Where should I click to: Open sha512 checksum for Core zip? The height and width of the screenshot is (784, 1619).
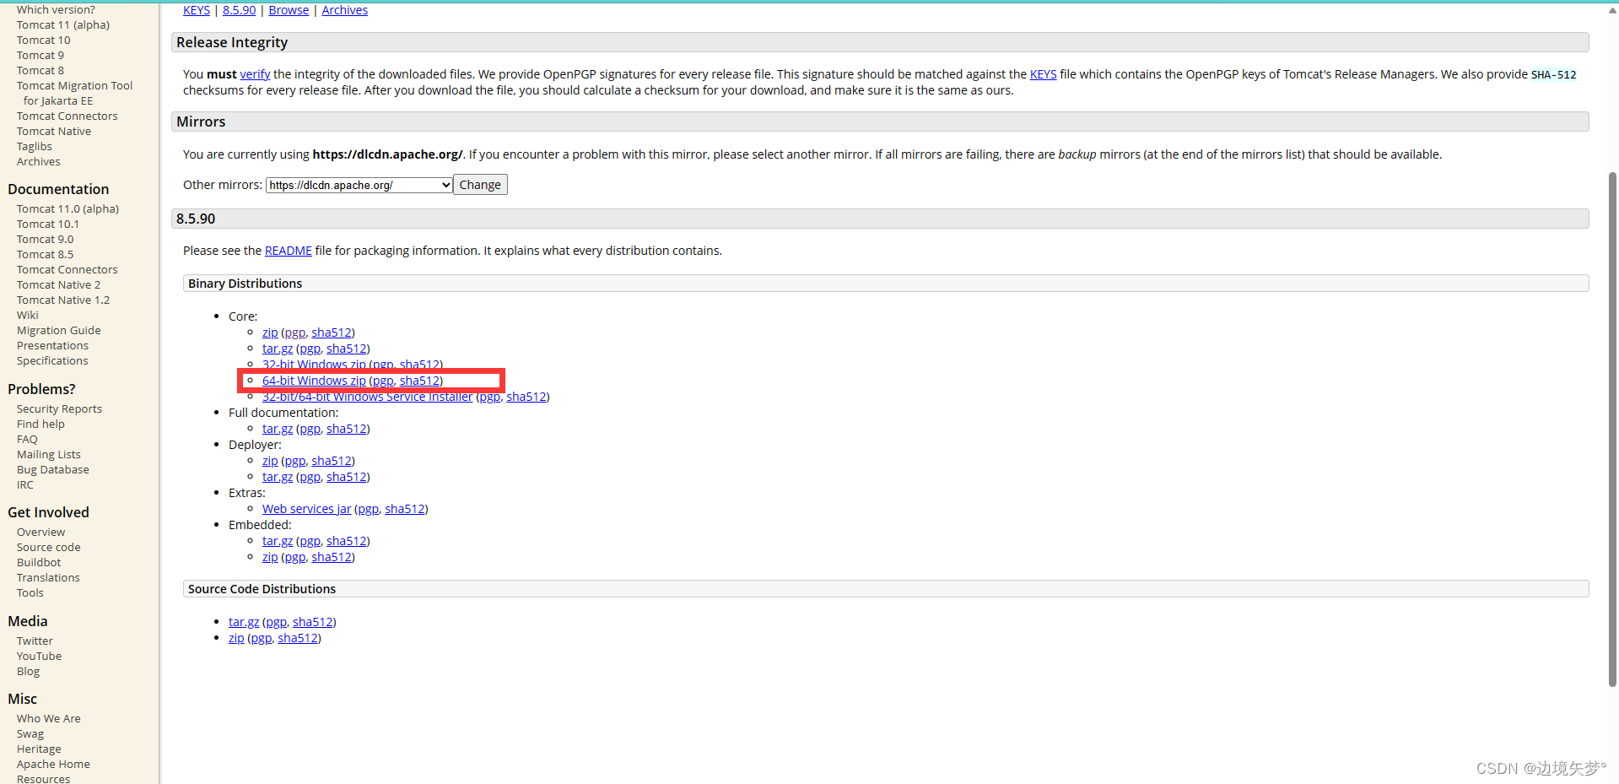[332, 333]
